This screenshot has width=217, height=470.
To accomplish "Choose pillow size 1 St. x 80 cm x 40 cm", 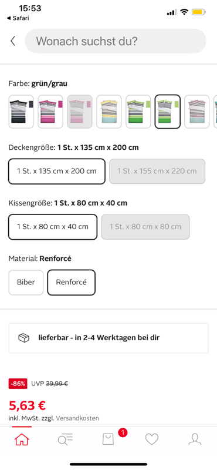I will (53, 227).
